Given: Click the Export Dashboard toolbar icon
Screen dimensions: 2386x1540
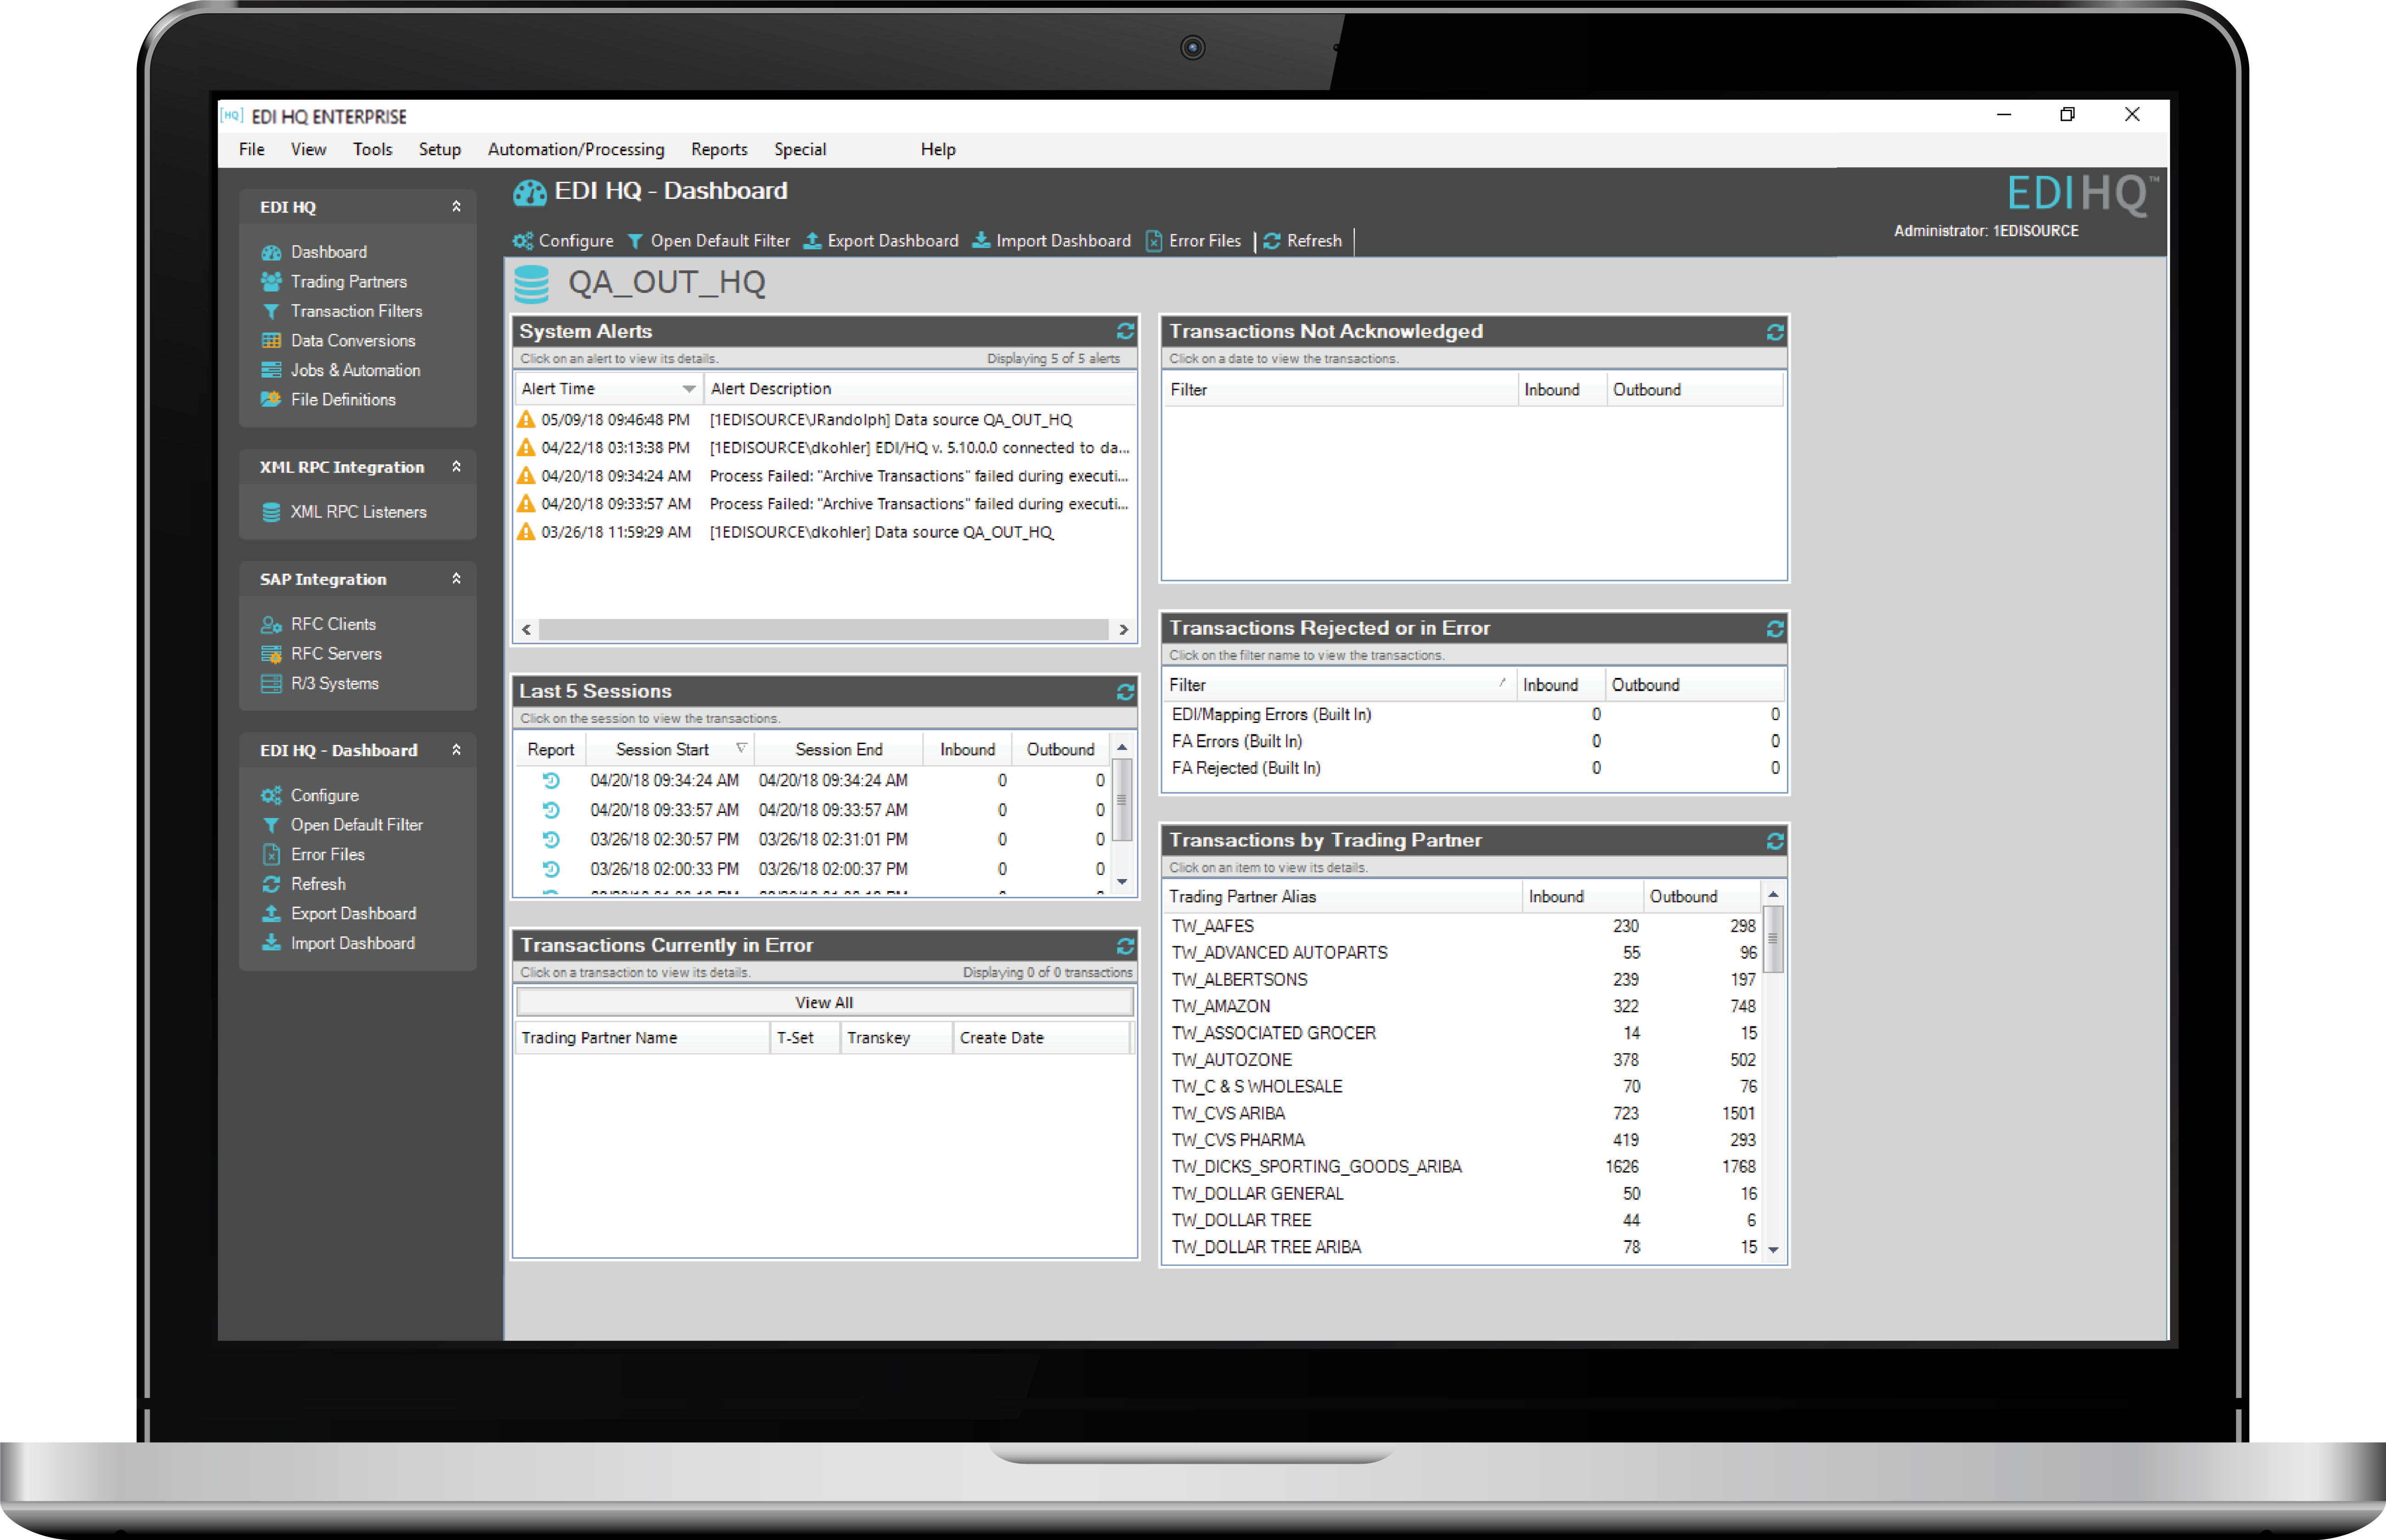Looking at the screenshot, I should pos(813,241).
